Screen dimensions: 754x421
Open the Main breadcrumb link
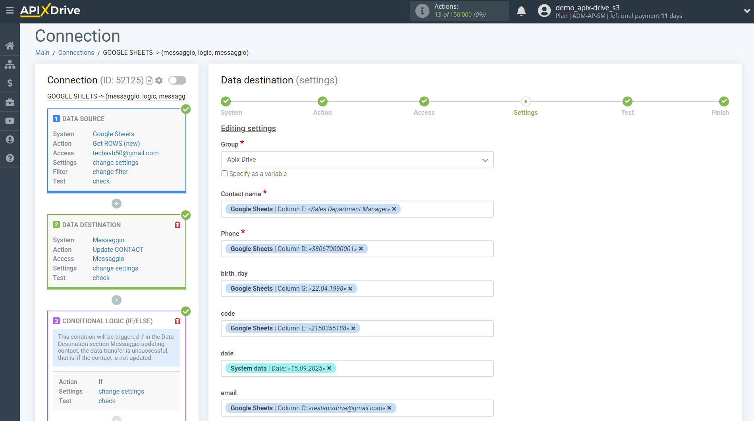[x=42, y=52]
